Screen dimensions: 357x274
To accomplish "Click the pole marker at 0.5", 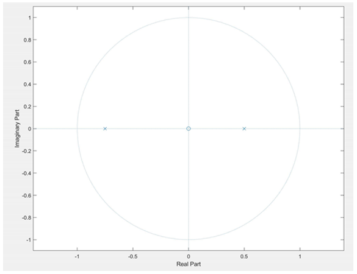I will (244, 128).
